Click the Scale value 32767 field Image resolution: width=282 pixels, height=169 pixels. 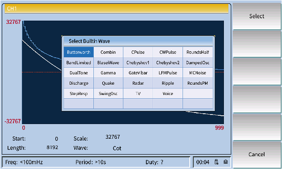[113, 137]
